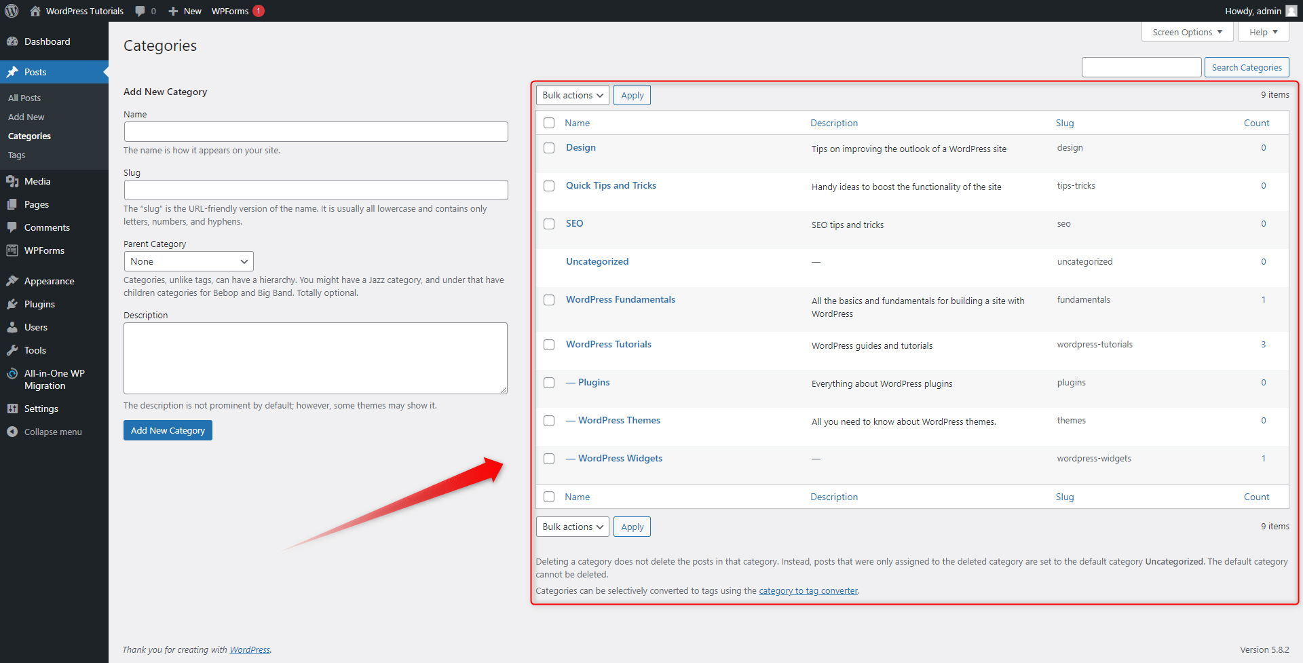The height and width of the screenshot is (663, 1303).
Task: Click the WordPress logo icon in admin bar
Action: coord(12,11)
